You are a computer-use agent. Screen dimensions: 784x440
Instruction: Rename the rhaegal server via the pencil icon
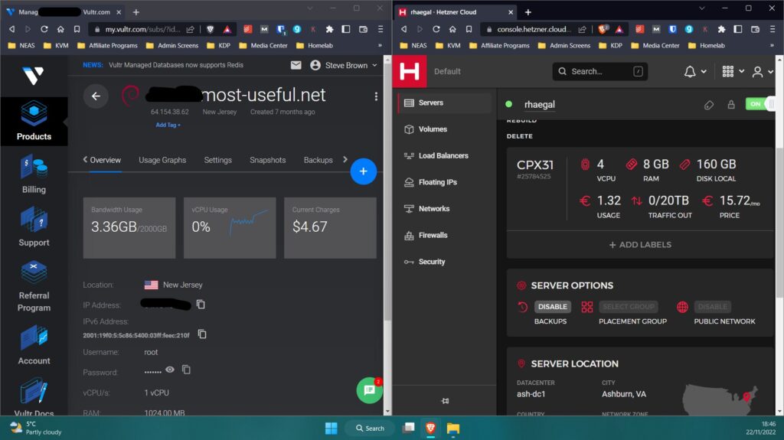click(x=708, y=105)
